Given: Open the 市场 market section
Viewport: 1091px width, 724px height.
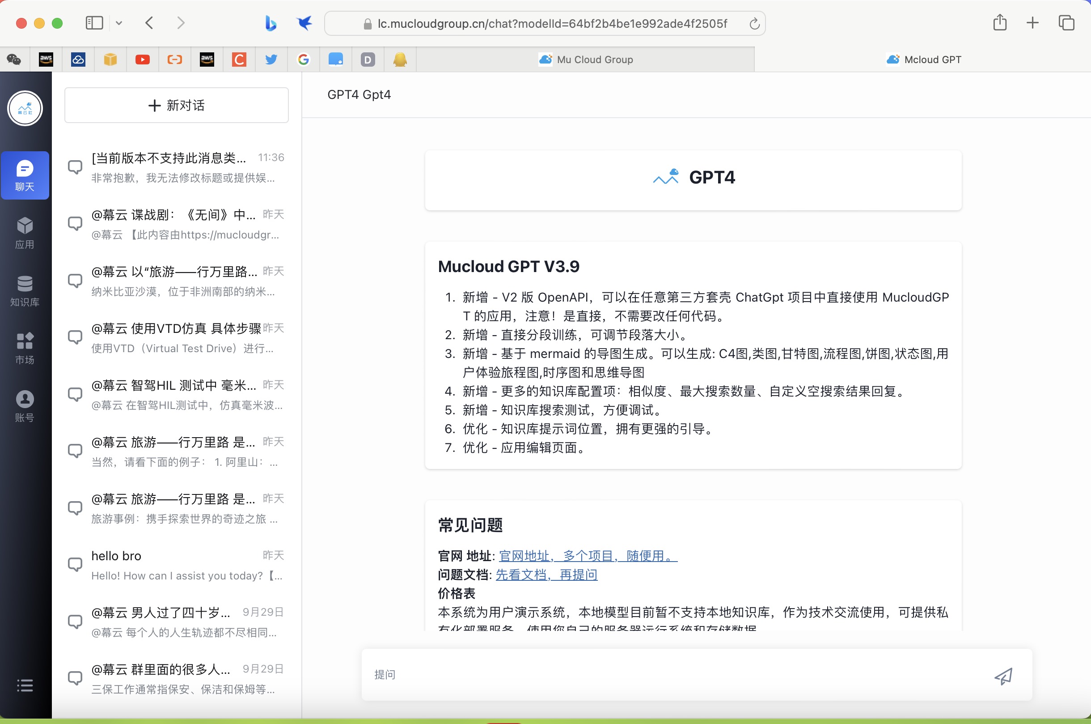Looking at the screenshot, I should click(x=25, y=349).
